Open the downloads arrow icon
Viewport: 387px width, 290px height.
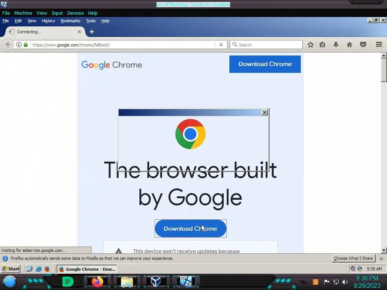coord(336,45)
